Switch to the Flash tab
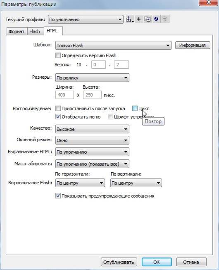 click(x=35, y=31)
